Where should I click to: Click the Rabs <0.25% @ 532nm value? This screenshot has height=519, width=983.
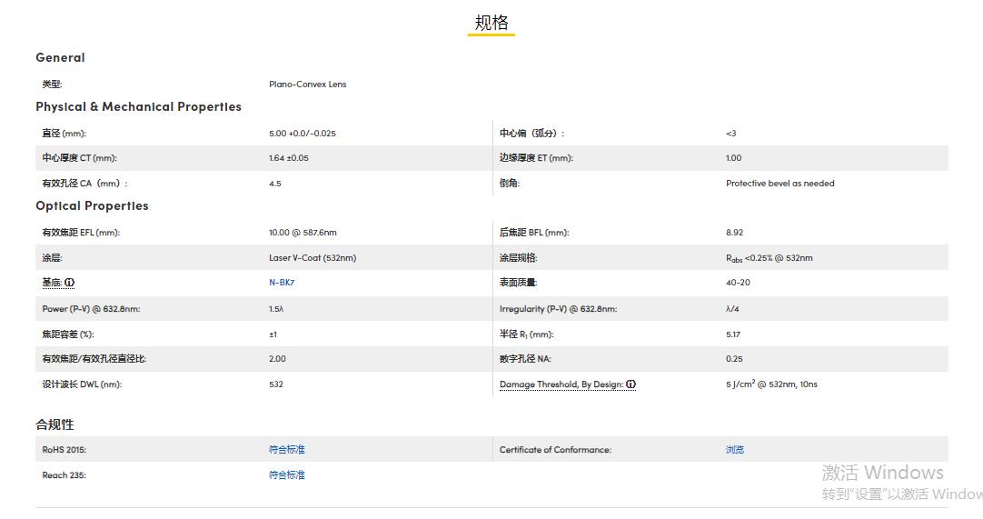[769, 258]
